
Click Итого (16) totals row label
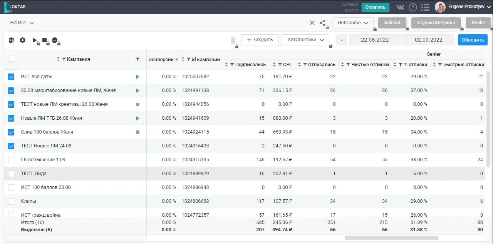pyautogui.click(x=32, y=223)
